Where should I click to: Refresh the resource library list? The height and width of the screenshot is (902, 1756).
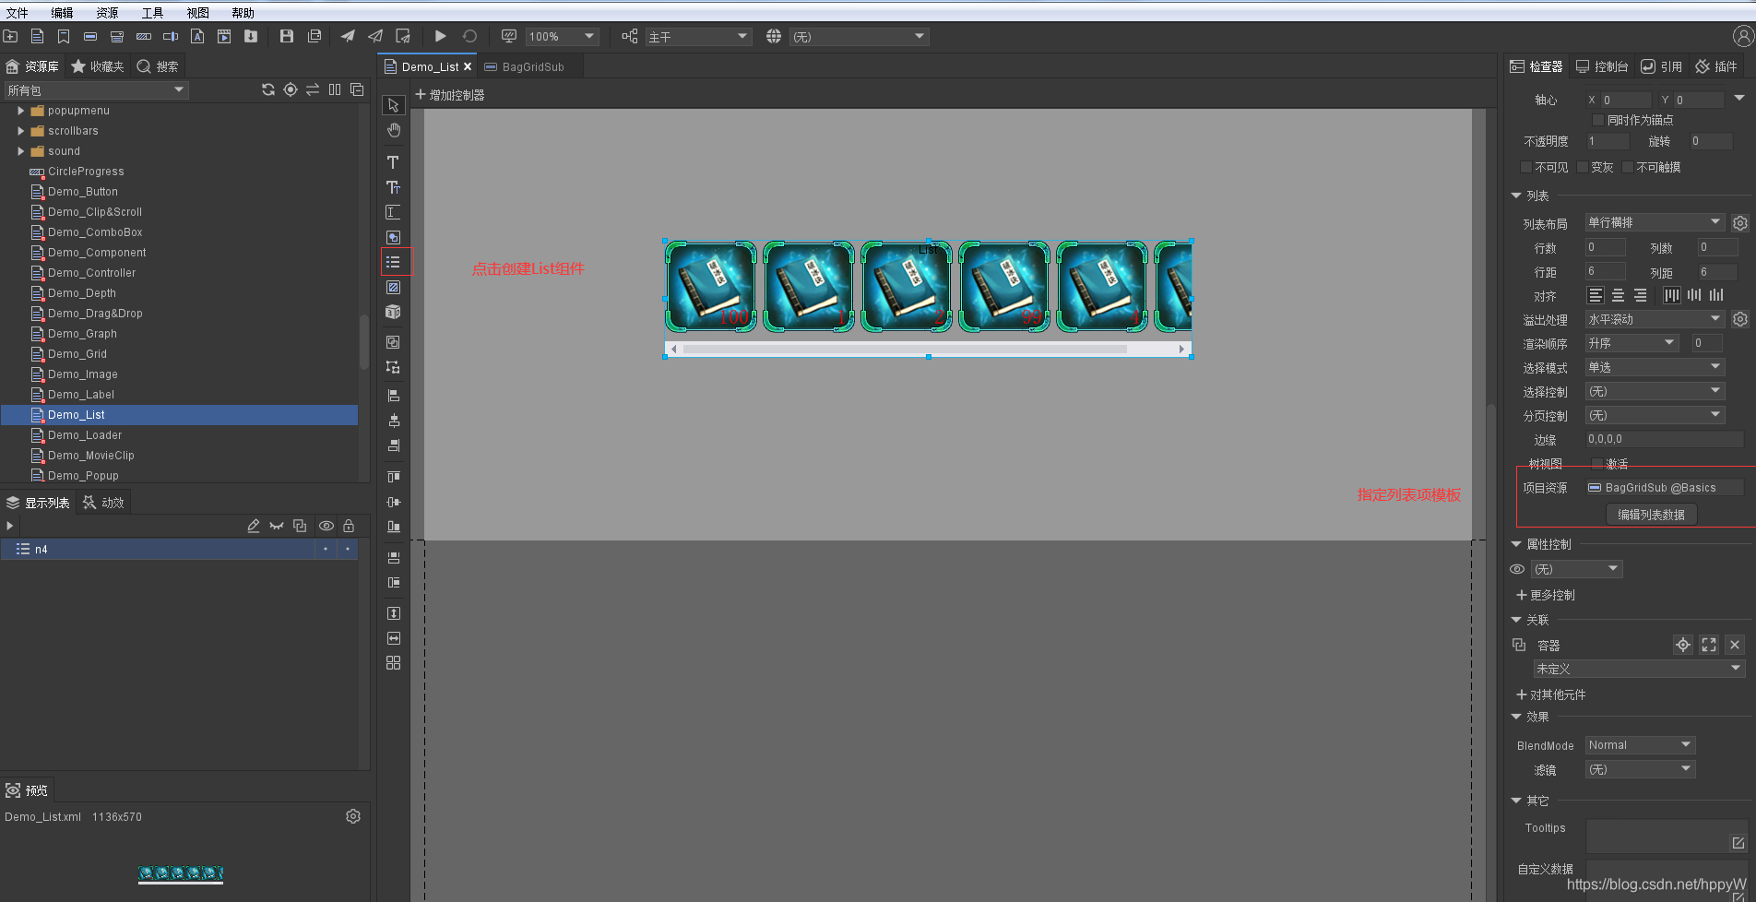tap(268, 89)
